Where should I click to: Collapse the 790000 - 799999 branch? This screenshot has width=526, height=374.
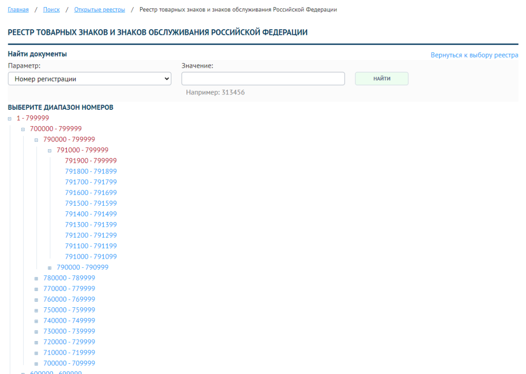click(x=35, y=140)
